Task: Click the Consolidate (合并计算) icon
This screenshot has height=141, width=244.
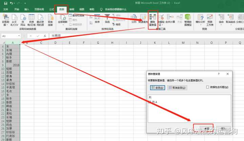Action: 170,19
